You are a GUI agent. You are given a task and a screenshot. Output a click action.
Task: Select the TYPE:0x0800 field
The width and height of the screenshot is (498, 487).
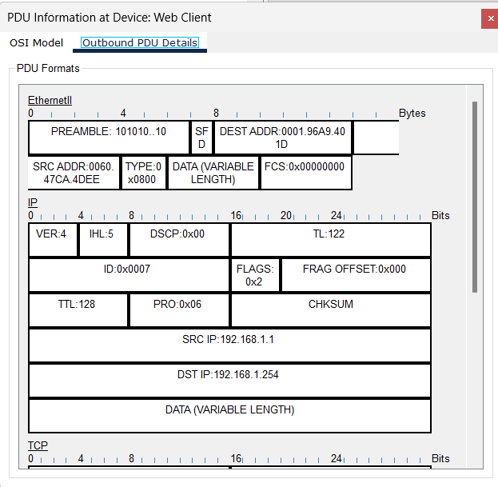click(143, 173)
